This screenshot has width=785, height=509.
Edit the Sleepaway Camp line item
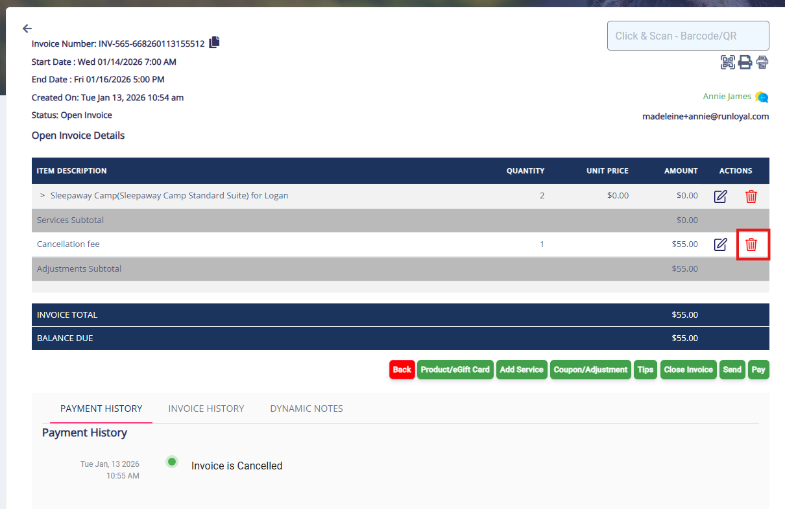[720, 196]
